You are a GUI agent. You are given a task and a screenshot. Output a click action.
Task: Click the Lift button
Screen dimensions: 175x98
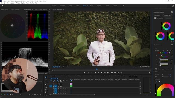coord(112,73)
